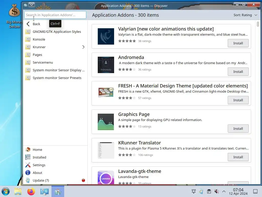
Task: Open the Andromeda thumbnail image
Action: pos(106,65)
